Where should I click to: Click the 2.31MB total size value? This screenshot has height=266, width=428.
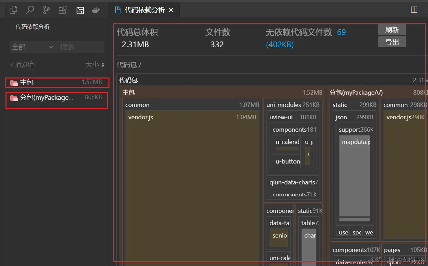click(135, 45)
